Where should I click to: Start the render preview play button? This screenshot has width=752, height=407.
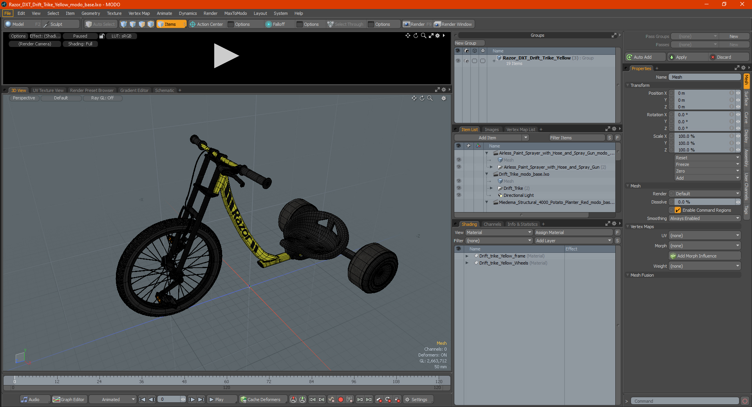point(226,56)
